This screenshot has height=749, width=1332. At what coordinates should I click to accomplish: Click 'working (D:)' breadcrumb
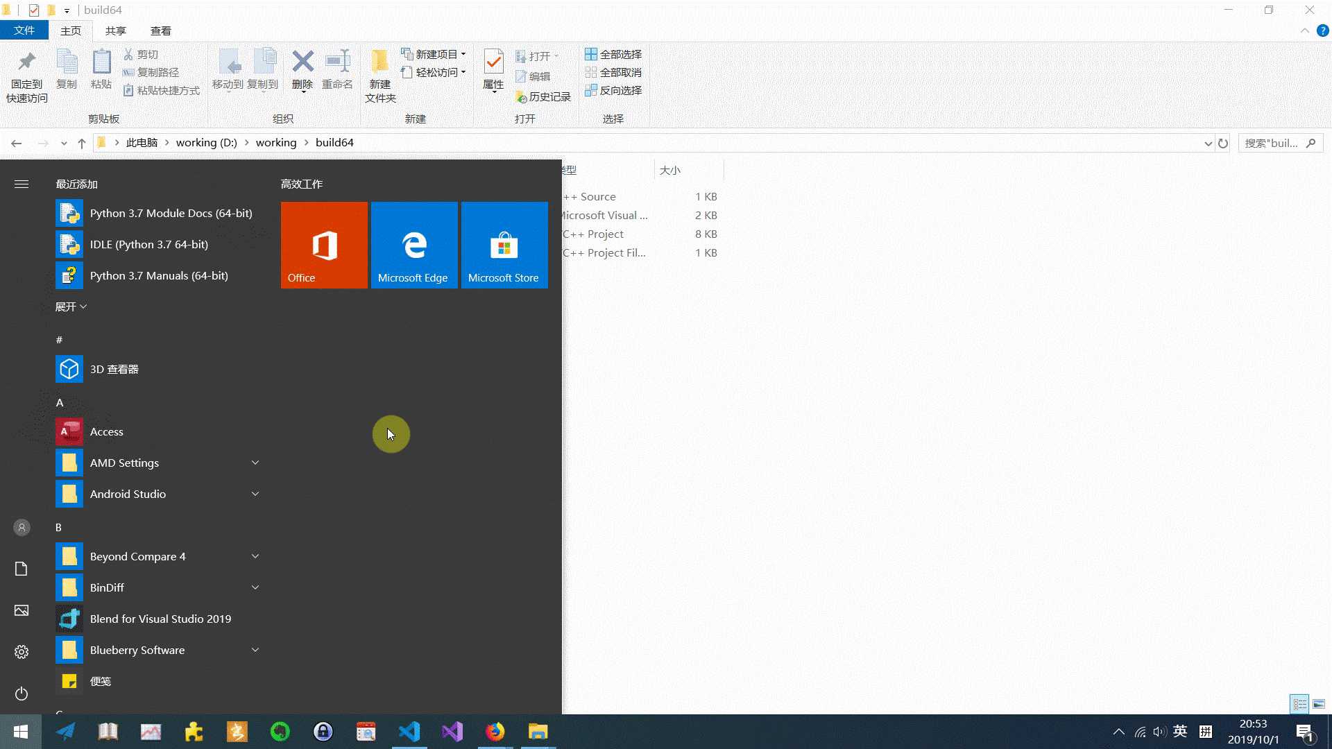point(206,142)
